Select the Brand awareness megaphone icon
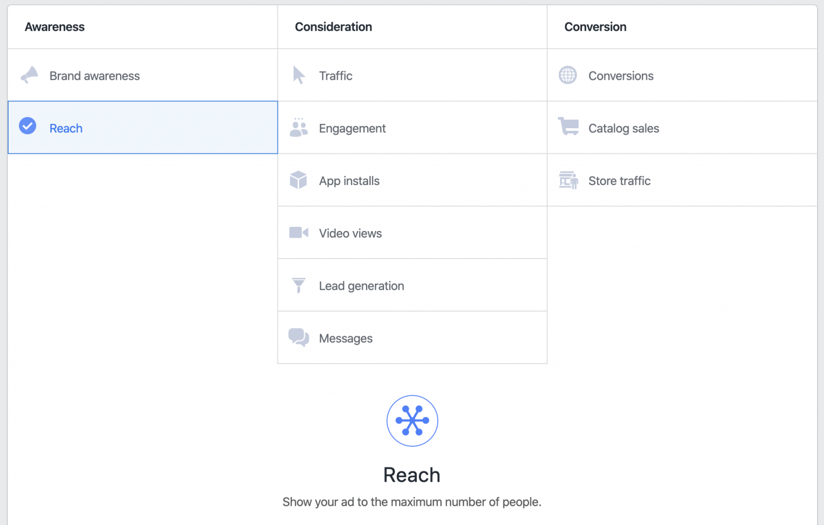This screenshot has width=824, height=525. [x=30, y=75]
